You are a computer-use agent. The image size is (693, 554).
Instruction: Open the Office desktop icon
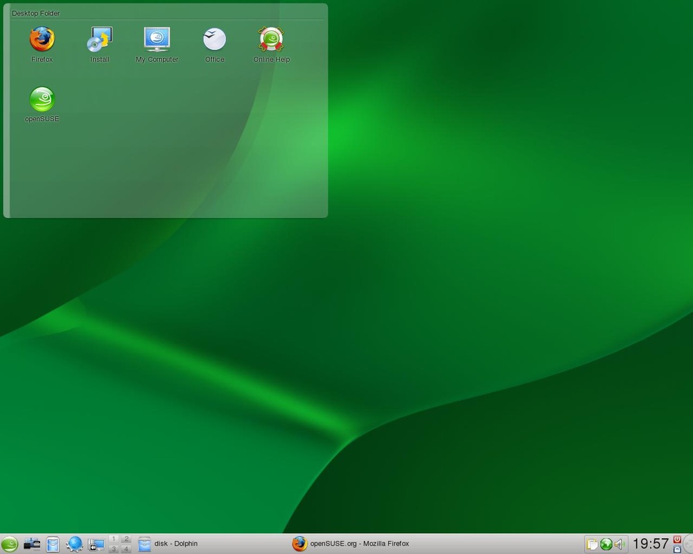215,44
